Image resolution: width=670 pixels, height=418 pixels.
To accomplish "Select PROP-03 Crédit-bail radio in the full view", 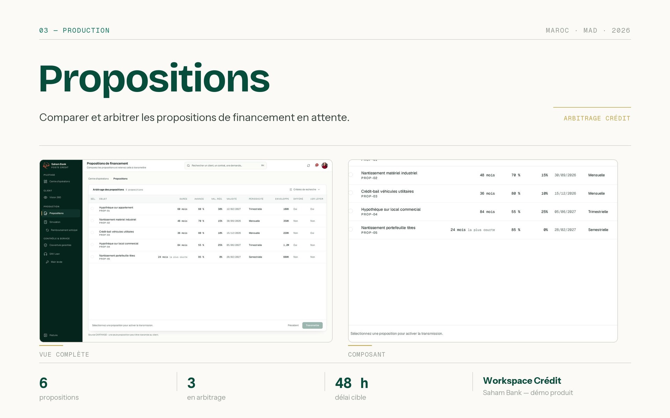I will [92, 233].
